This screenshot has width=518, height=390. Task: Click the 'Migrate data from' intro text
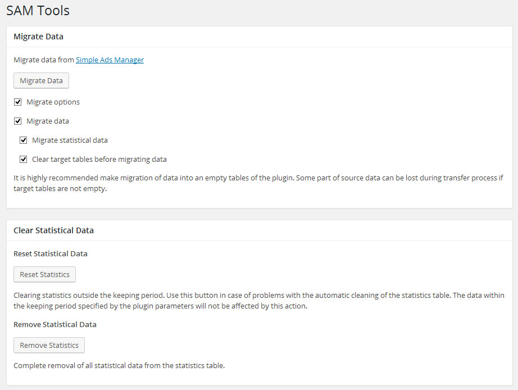point(44,60)
